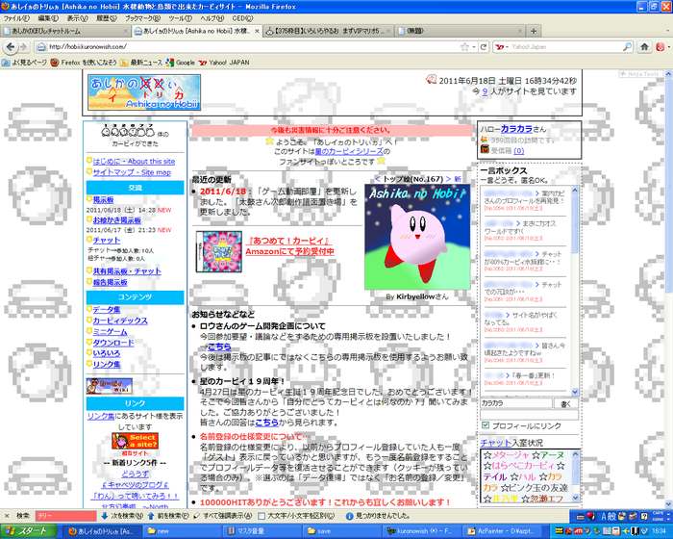Click the search magnifier icon in search box
Viewport: 673px width, 539px height.
[x=627, y=47]
